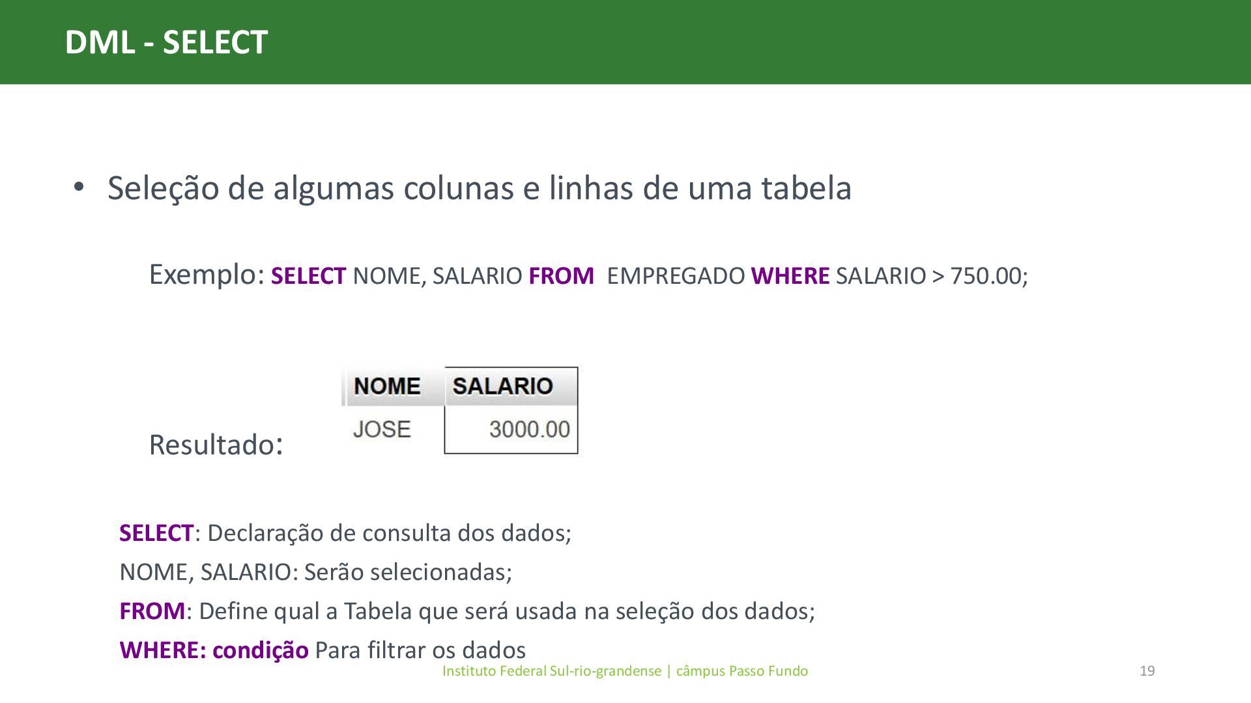The image size is (1251, 703).
Task: Click the purple FROM keyword in the example query
Action: pos(561,276)
